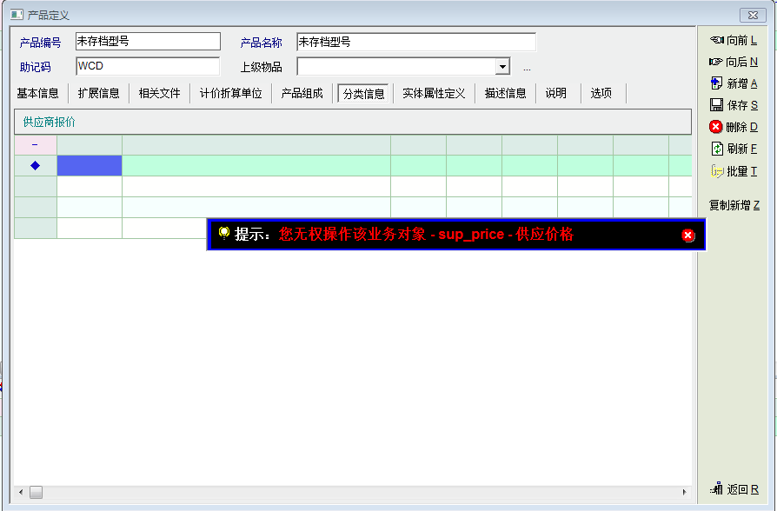
Task: Click the 返回 return icon
Action: coord(717,489)
